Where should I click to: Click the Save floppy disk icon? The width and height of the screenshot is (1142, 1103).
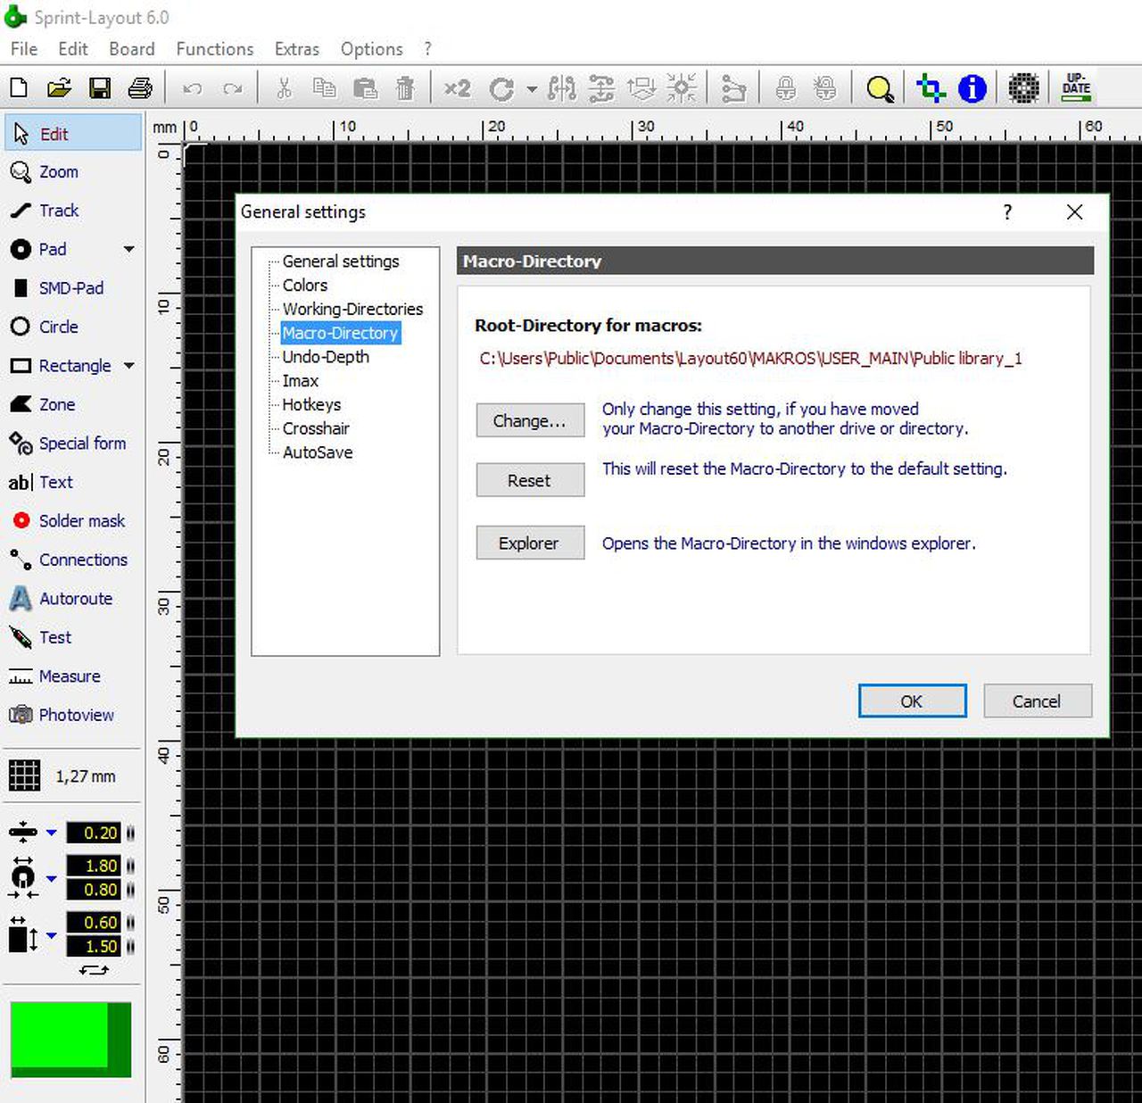click(x=100, y=88)
